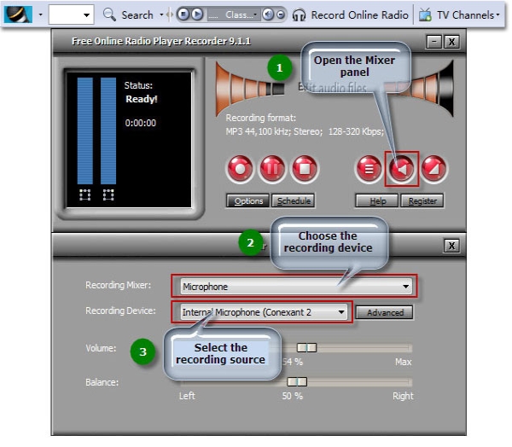Pause recording with the red Pause button
The width and height of the screenshot is (512, 447).
tap(272, 169)
